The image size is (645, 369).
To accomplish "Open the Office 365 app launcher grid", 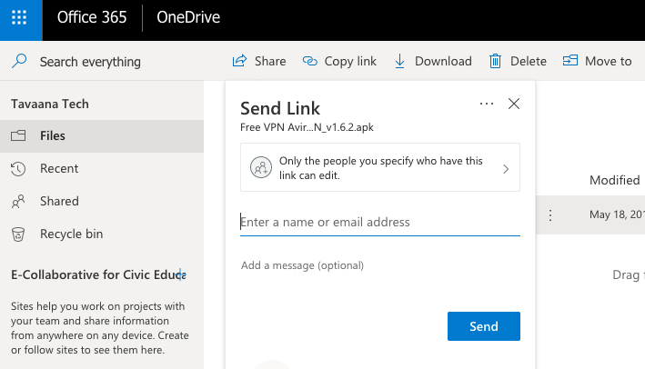I will [x=19, y=17].
